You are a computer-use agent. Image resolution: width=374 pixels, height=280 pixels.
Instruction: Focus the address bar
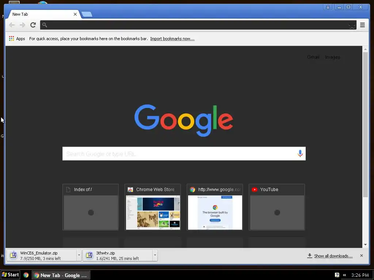point(198,25)
